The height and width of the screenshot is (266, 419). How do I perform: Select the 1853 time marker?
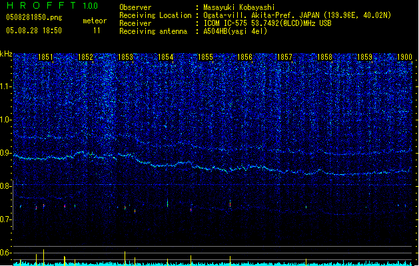126,58
